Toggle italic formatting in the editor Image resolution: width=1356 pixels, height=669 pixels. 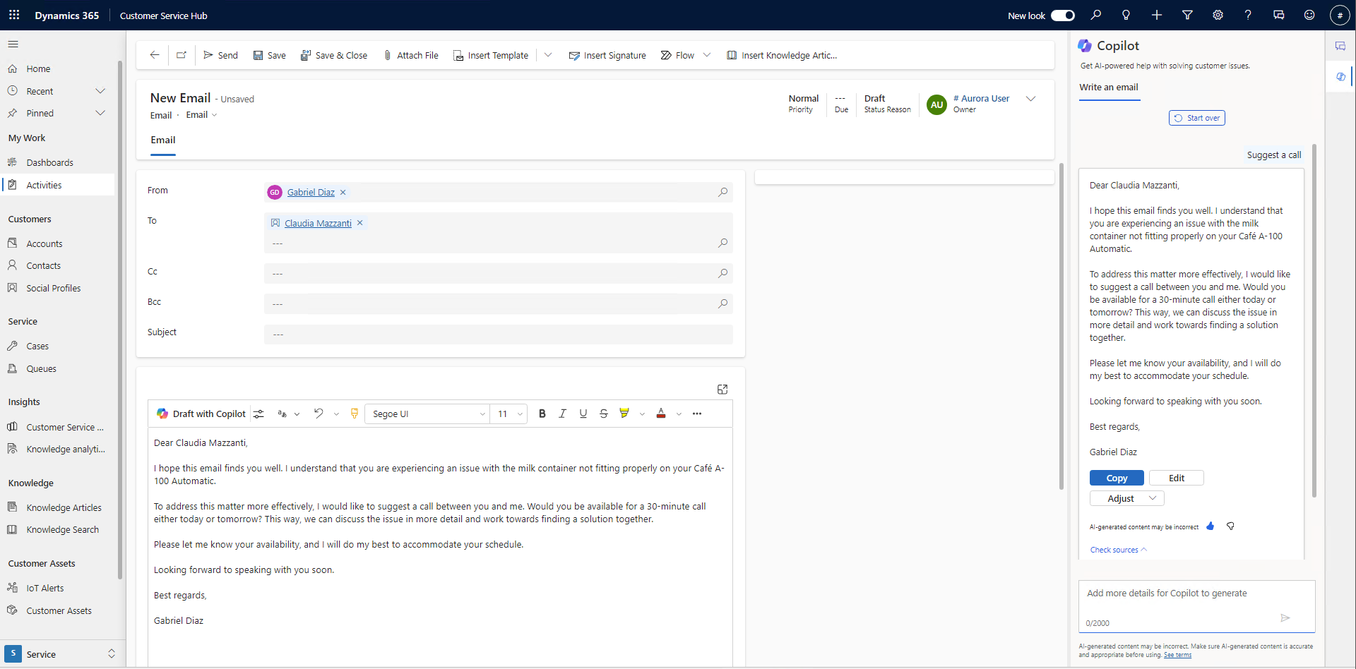point(563,414)
